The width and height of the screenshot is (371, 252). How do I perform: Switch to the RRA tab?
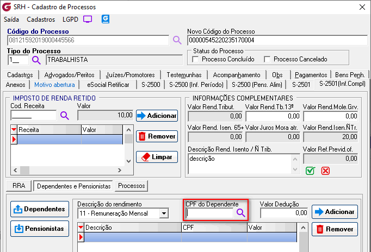(18, 186)
